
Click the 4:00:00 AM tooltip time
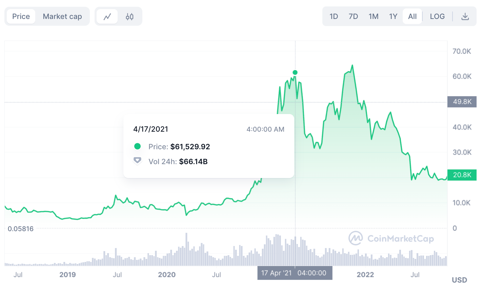265,129
